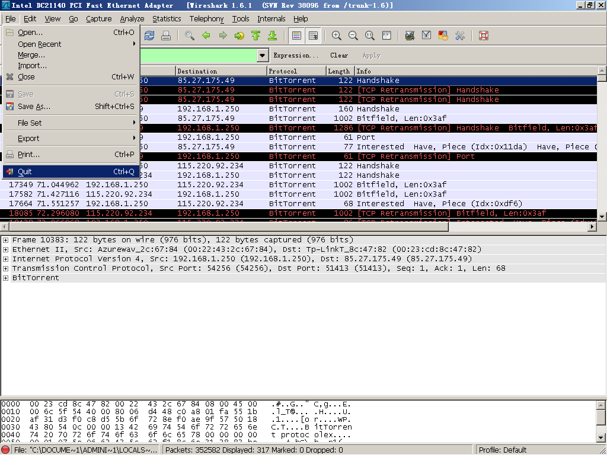Open the Edit menu

click(x=30, y=18)
